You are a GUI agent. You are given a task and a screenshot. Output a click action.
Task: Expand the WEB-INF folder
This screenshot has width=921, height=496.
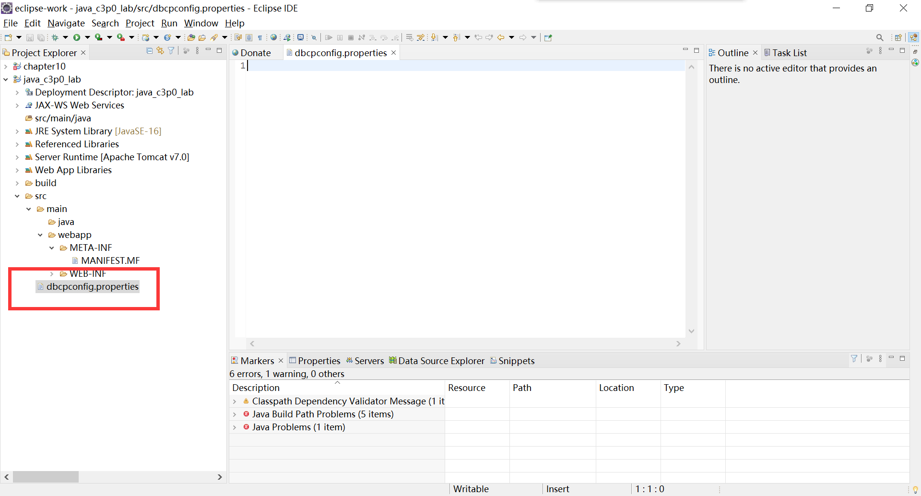52,273
